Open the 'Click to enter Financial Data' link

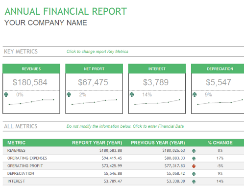click(158, 126)
